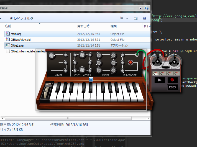Click the horizontal scrollbar thumb in file list
197x147 pixels.
[x=68, y=118]
